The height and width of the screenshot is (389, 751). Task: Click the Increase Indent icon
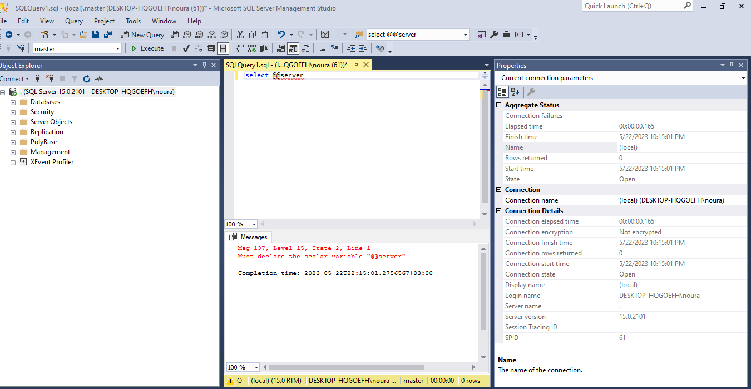363,48
